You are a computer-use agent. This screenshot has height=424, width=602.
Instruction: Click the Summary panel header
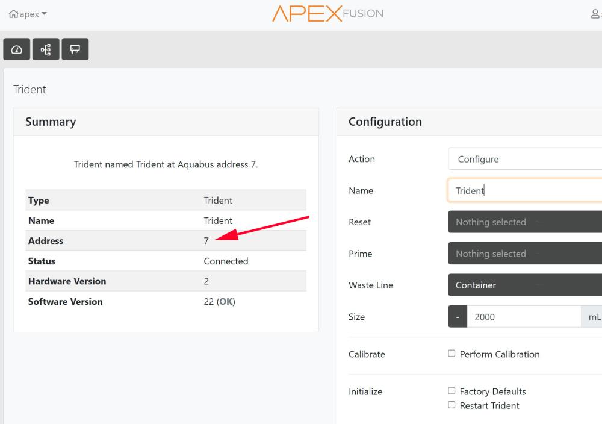(x=166, y=122)
